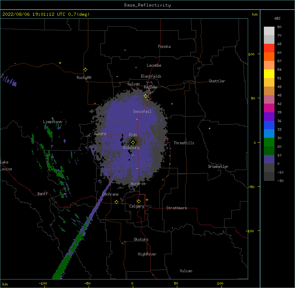Screen dimensions: 295x288
Task: Click the Lacombe city label
Action: pyautogui.click(x=154, y=65)
